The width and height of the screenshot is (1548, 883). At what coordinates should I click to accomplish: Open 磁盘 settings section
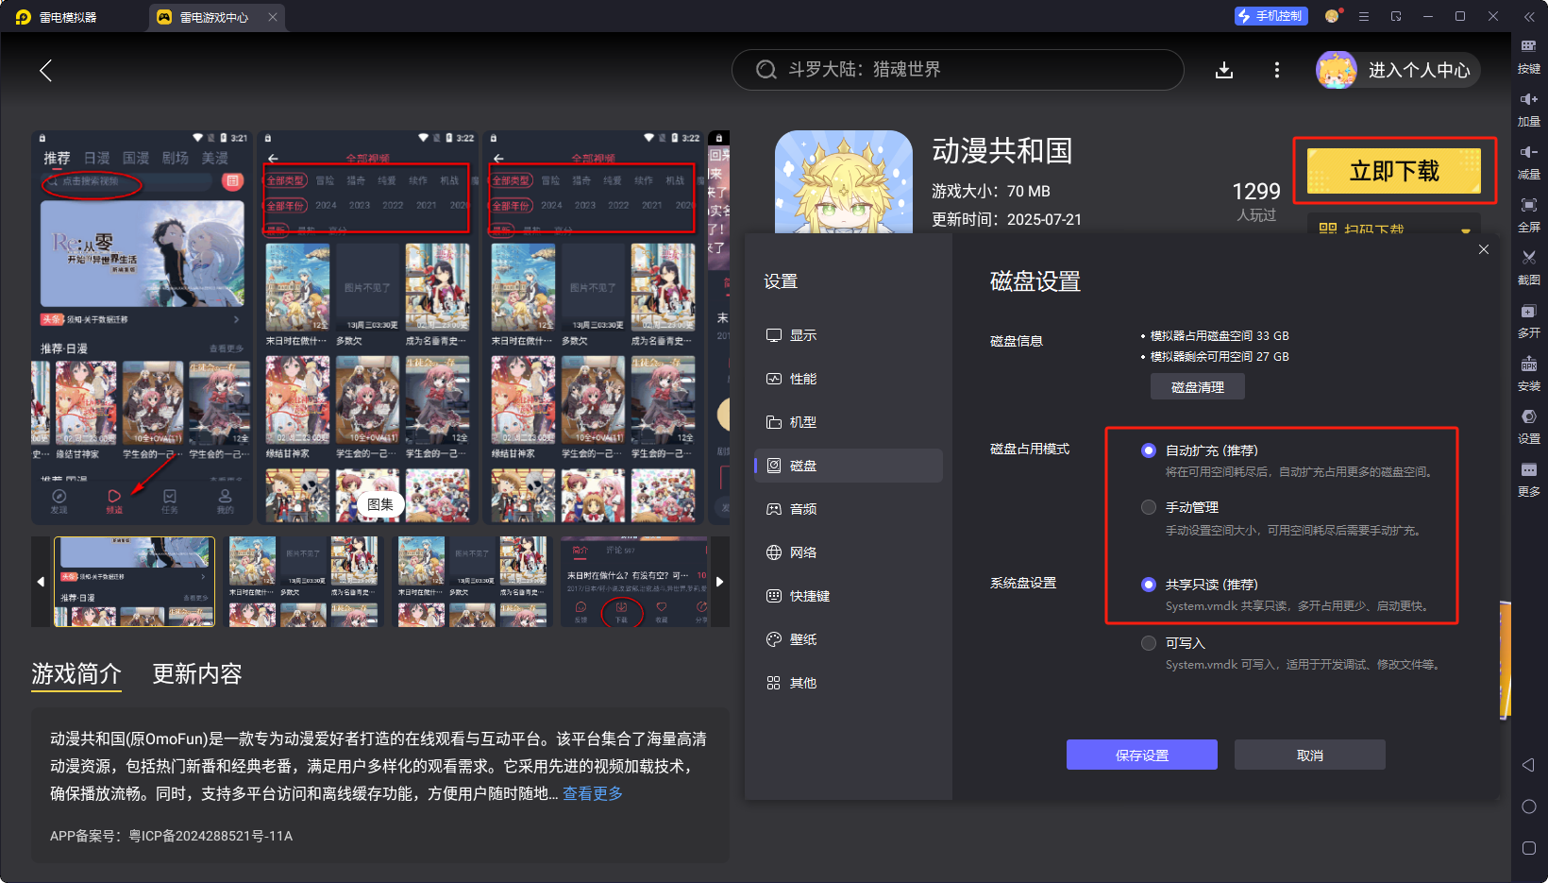pyautogui.click(x=848, y=466)
